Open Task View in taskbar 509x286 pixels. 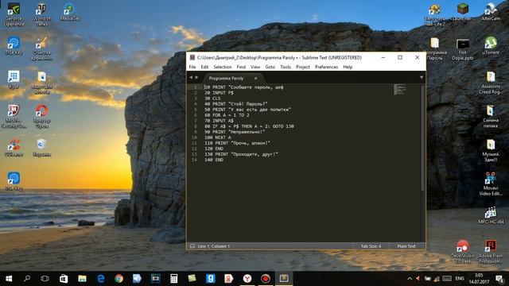(45, 279)
